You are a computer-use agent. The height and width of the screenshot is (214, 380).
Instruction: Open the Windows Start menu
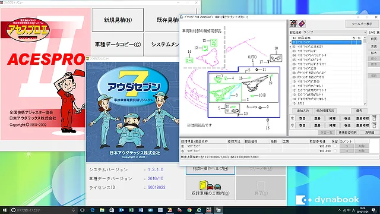click(5, 210)
